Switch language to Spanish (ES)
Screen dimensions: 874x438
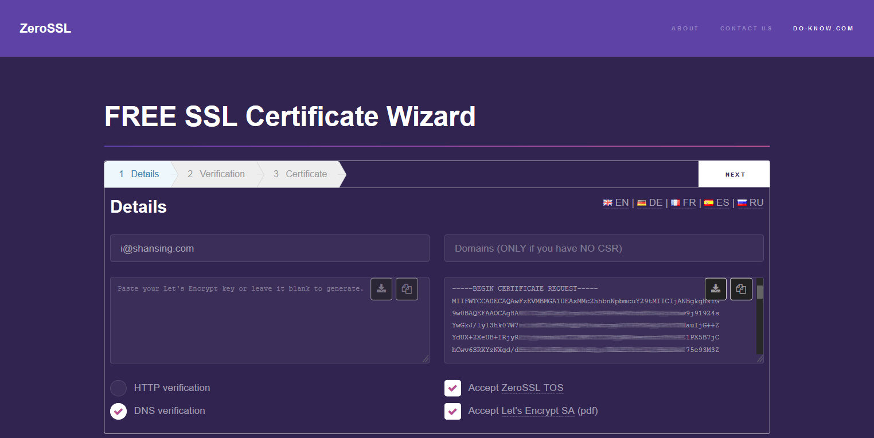tap(717, 203)
